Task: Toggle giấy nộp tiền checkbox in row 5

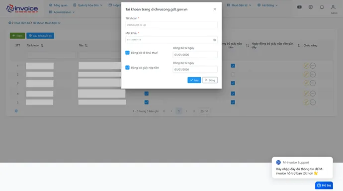Action: [x=233, y=102]
